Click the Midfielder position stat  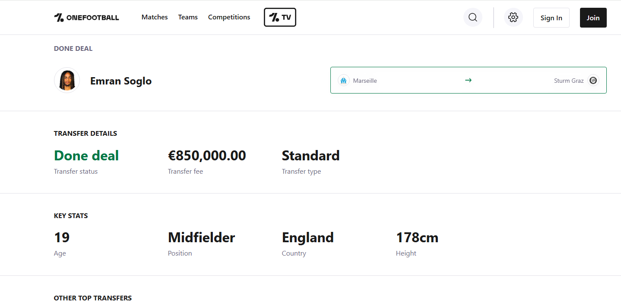click(x=201, y=237)
